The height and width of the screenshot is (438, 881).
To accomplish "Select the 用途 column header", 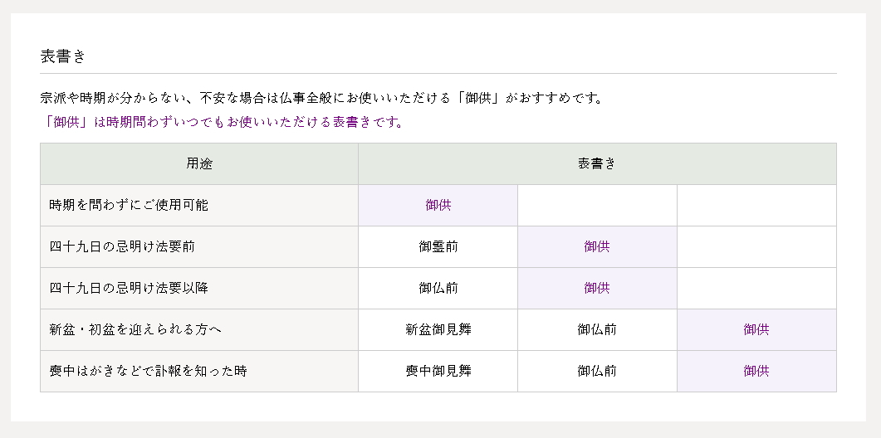I will coord(199,163).
